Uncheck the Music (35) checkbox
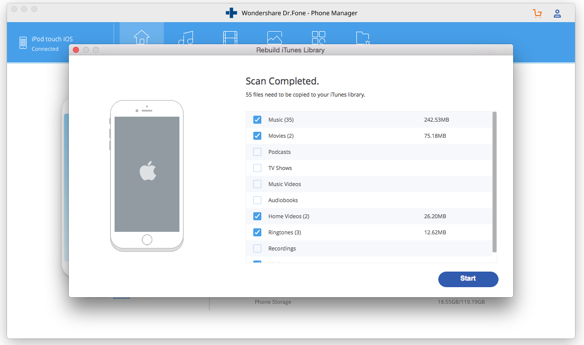 coord(257,120)
